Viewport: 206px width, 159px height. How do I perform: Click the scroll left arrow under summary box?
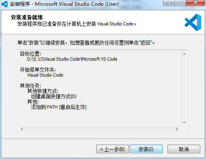(x=22, y=129)
